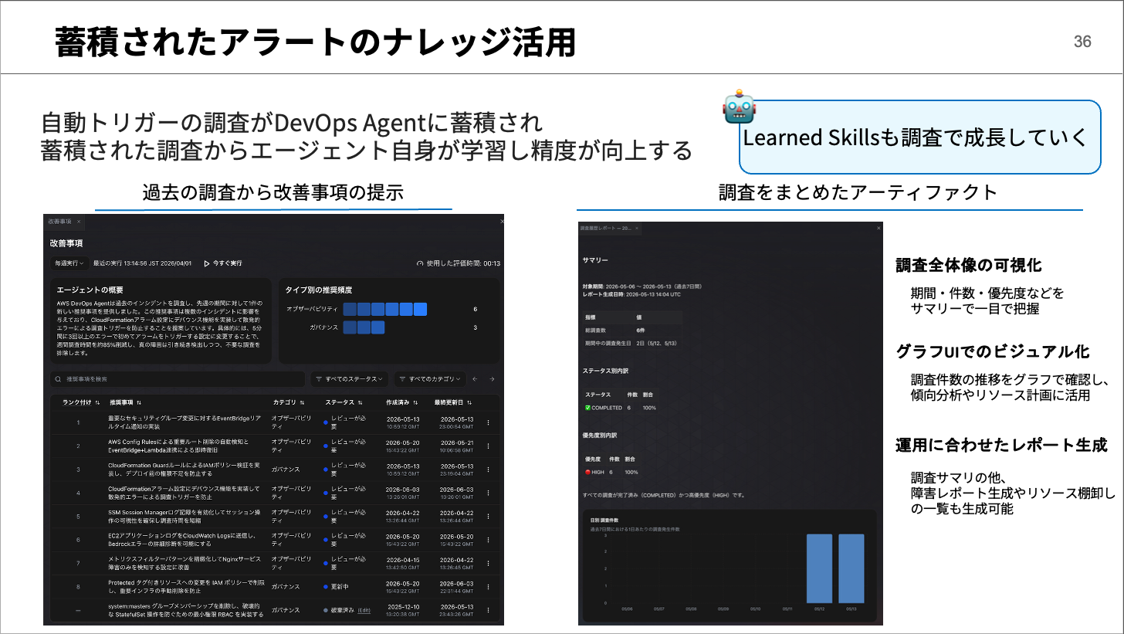Click the 今すぐ実行 button label
The height and width of the screenshot is (634, 1124).
227,263
